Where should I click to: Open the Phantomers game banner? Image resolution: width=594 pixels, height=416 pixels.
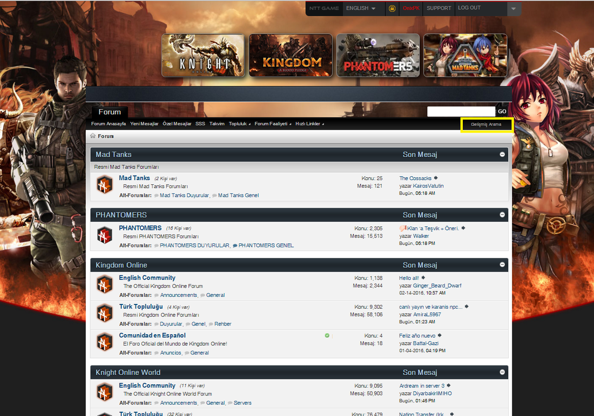pyautogui.click(x=378, y=55)
